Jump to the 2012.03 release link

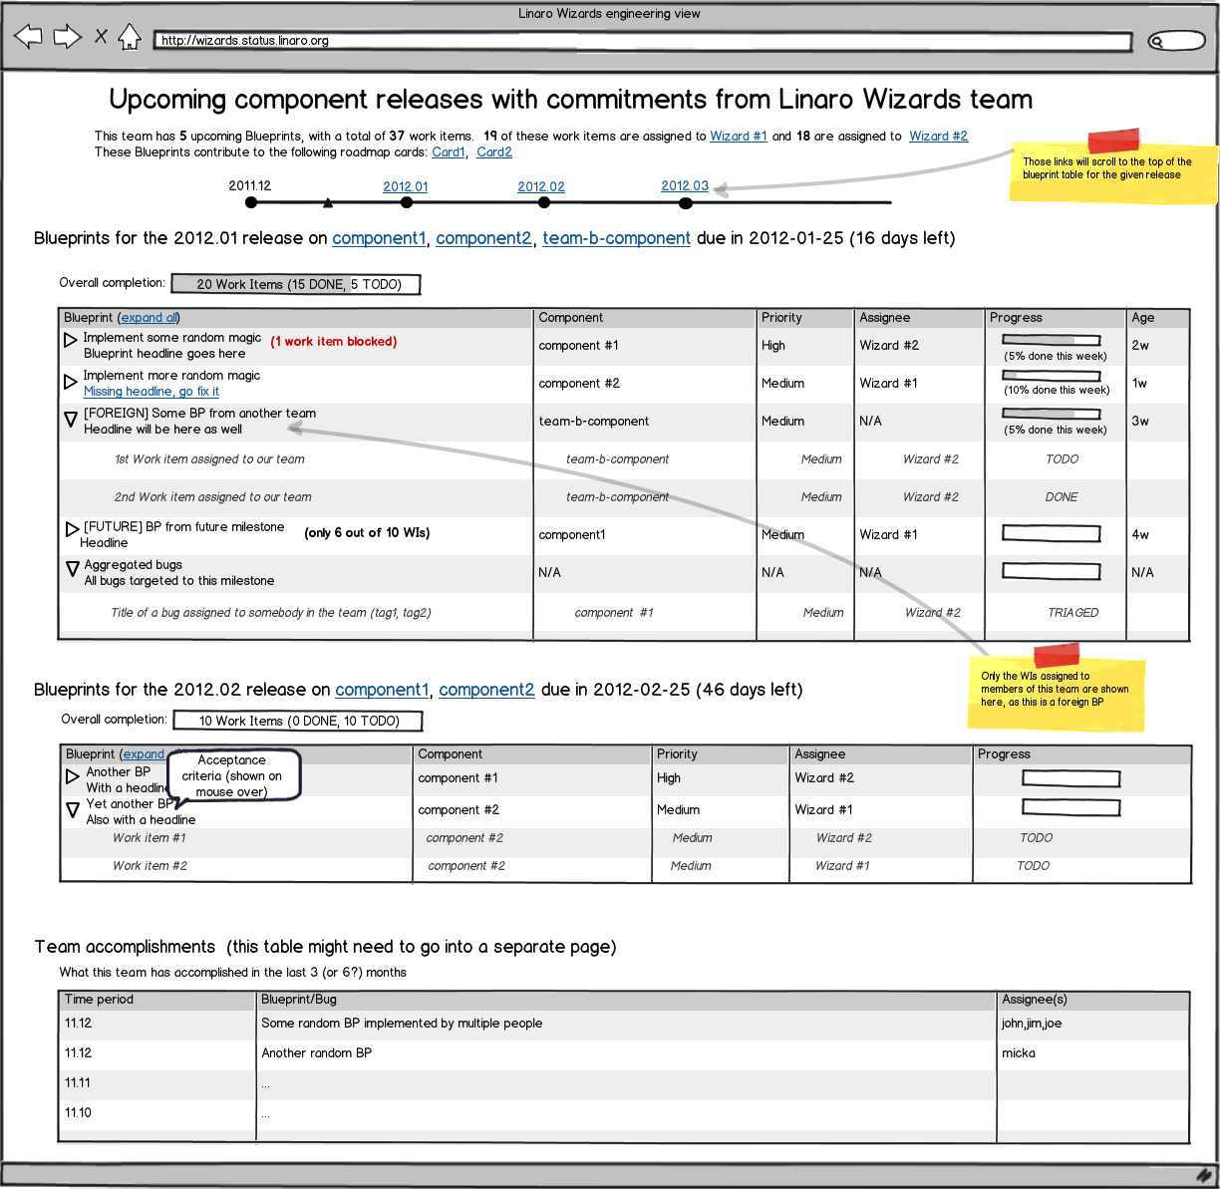(x=684, y=186)
